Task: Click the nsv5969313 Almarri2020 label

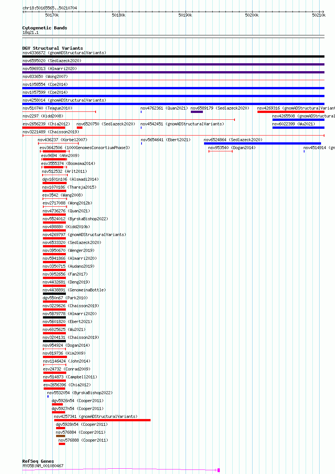Action: coord(50,69)
